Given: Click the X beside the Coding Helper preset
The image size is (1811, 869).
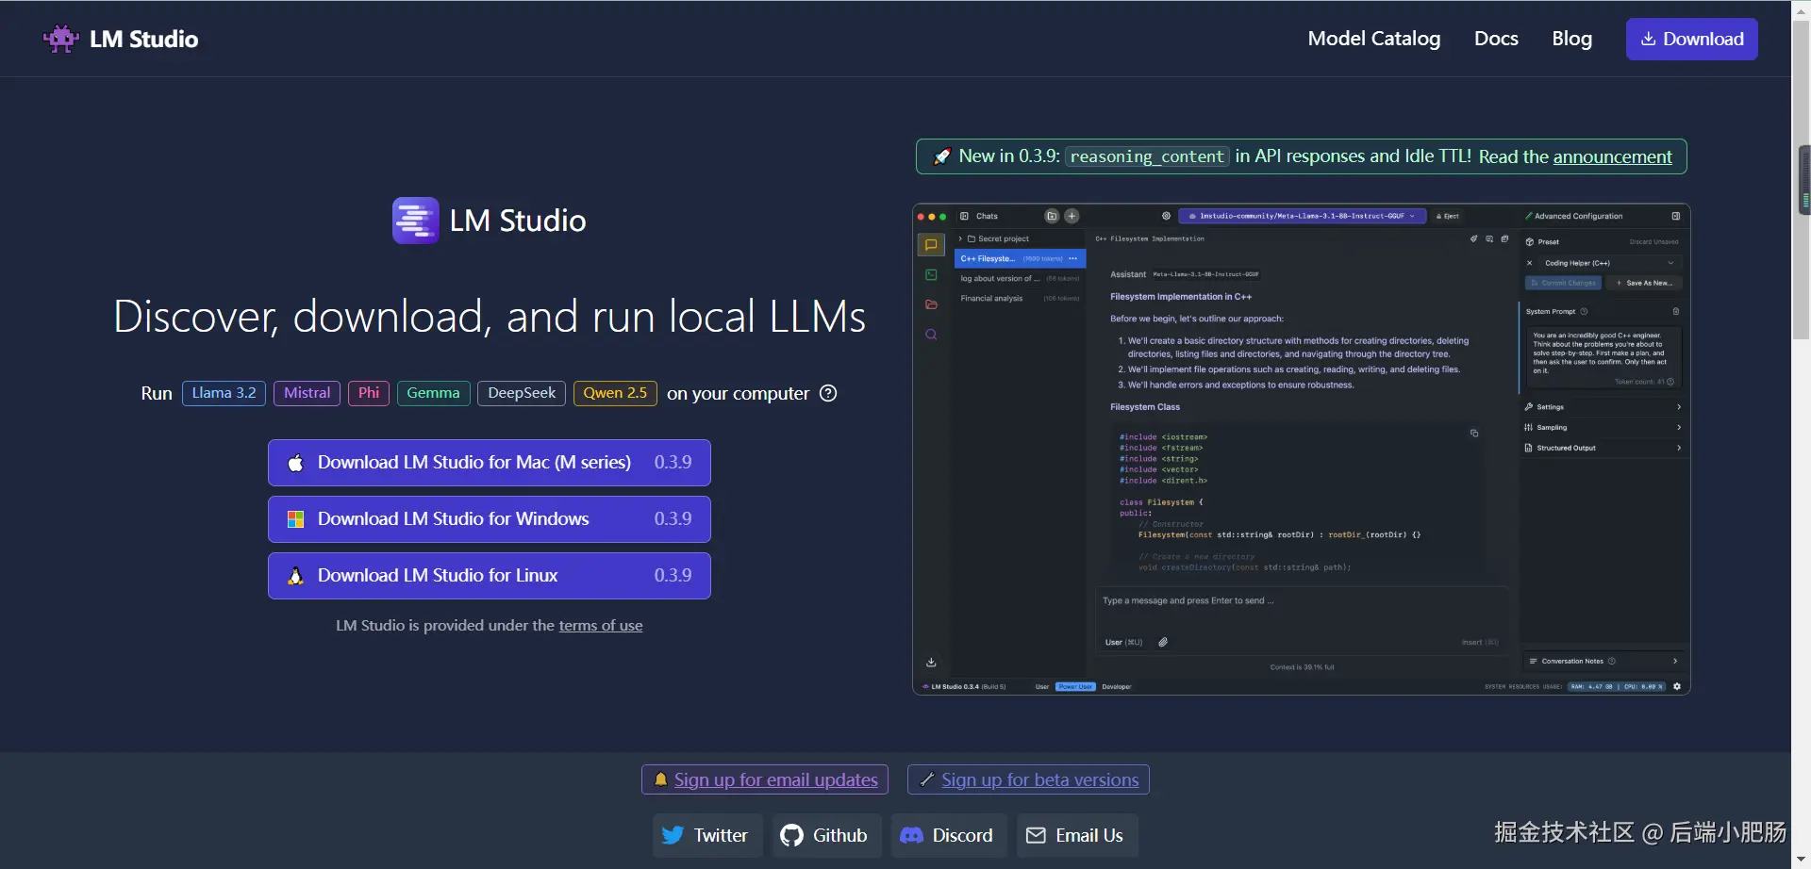Looking at the screenshot, I should click(1530, 263).
